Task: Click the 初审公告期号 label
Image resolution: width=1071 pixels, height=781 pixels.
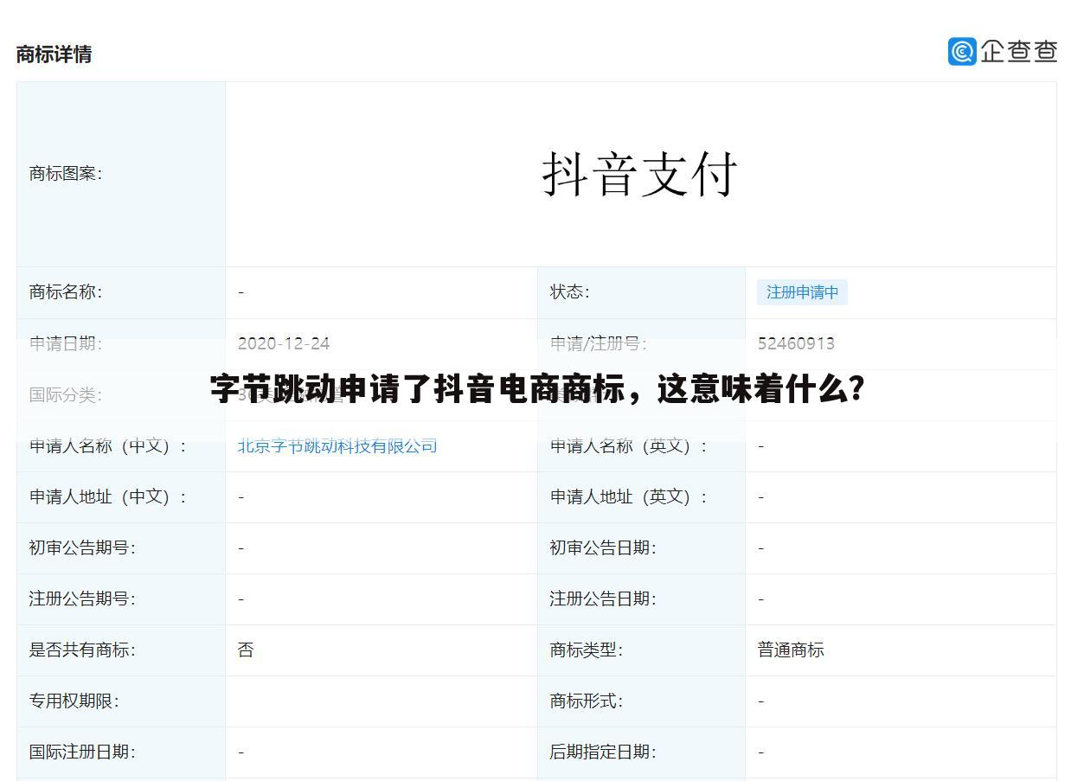Action: (x=82, y=548)
